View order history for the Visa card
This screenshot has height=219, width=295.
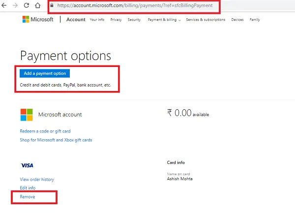pyautogui.click(x=37, y=179)
